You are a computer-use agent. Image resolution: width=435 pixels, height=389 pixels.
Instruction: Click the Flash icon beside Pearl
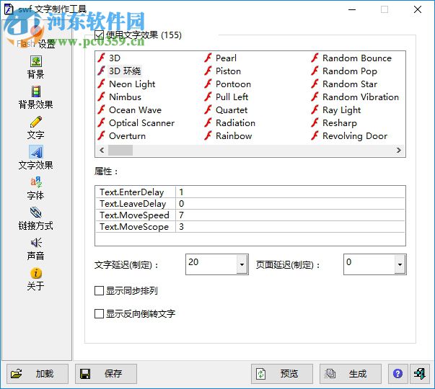click(x=208, y=58)
